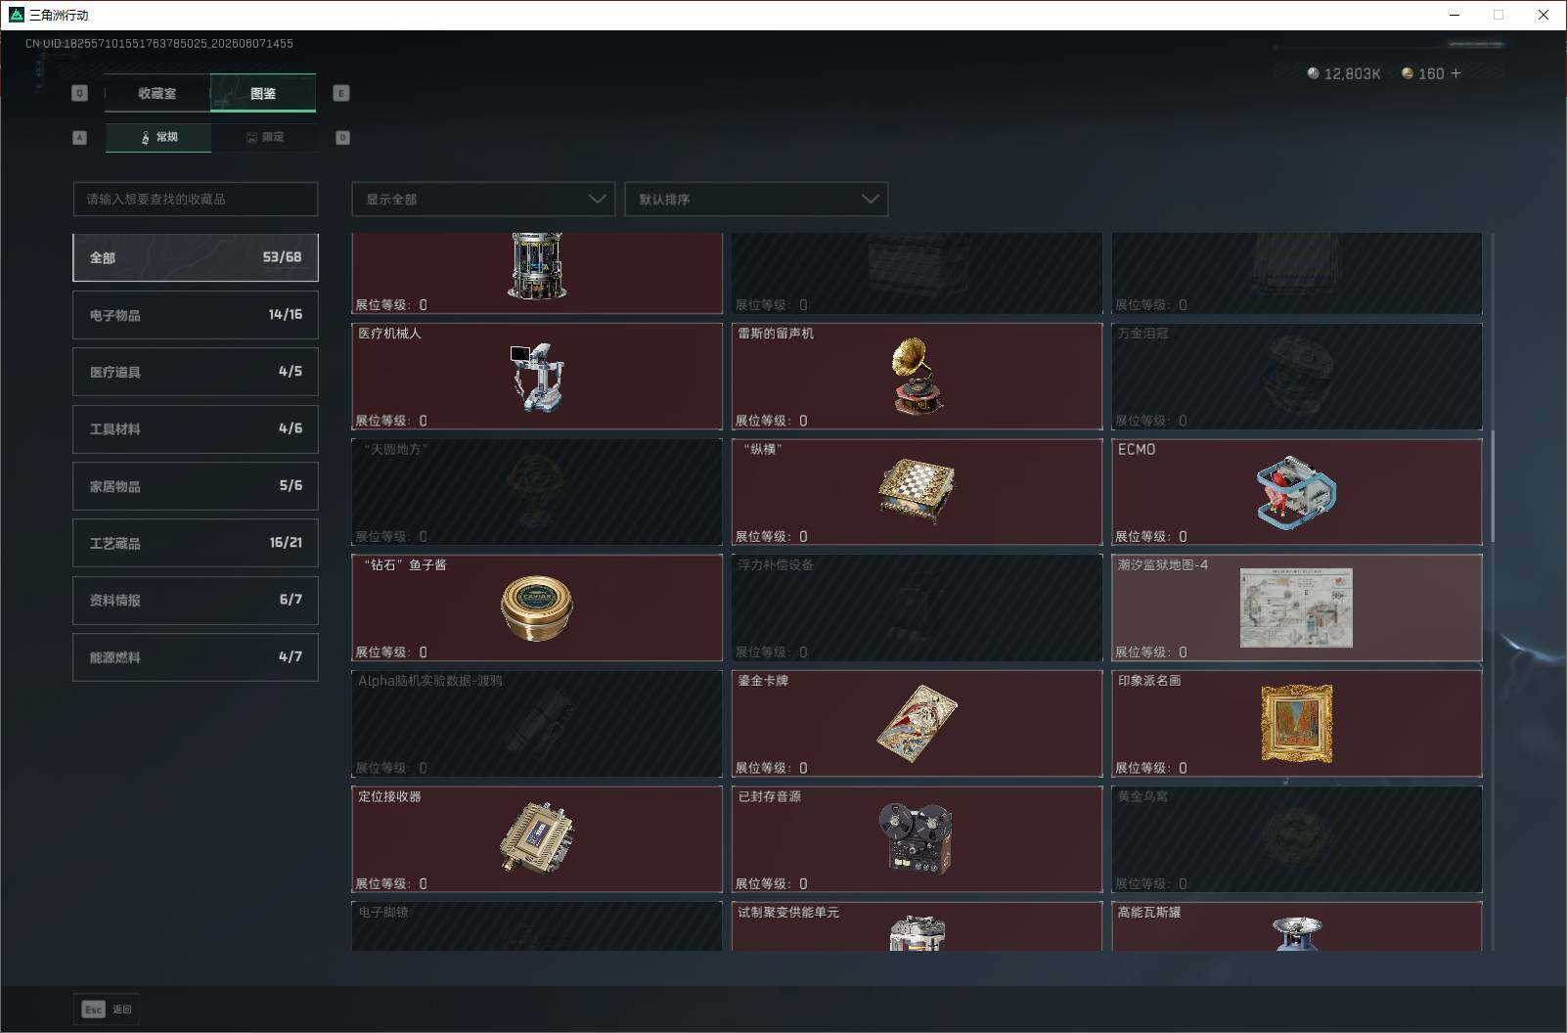Open the 印象派名画 framed painting icon
The height and width of the screenshot is (1033, 1567).
point(1296,723)
